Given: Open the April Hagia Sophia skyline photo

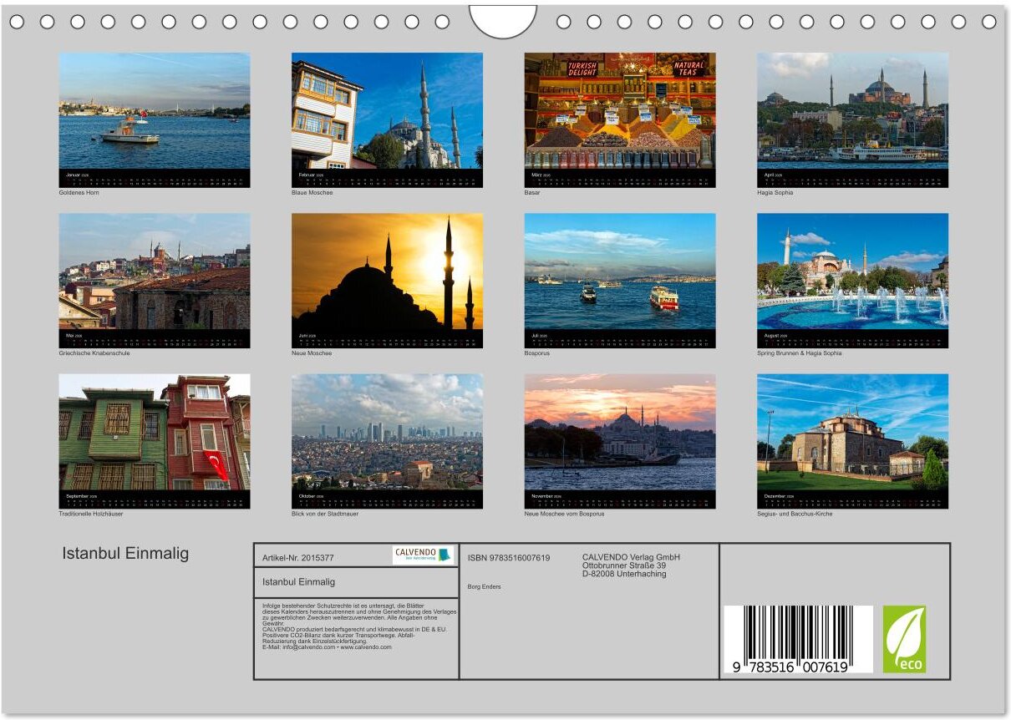Looking at the screenshot, I should pyautogui.click(x=852, y=110).
